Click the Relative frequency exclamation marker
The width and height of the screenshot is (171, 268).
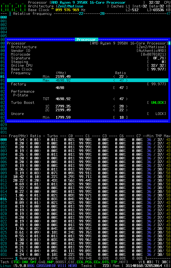[x=10, y=14]
